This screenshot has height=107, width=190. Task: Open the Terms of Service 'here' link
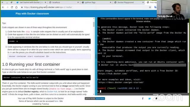pos(56,101)
